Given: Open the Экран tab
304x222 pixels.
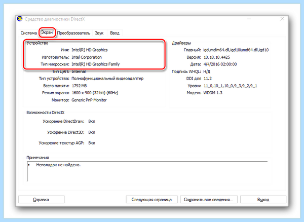Looking at the screenshot, I should 47,32.
